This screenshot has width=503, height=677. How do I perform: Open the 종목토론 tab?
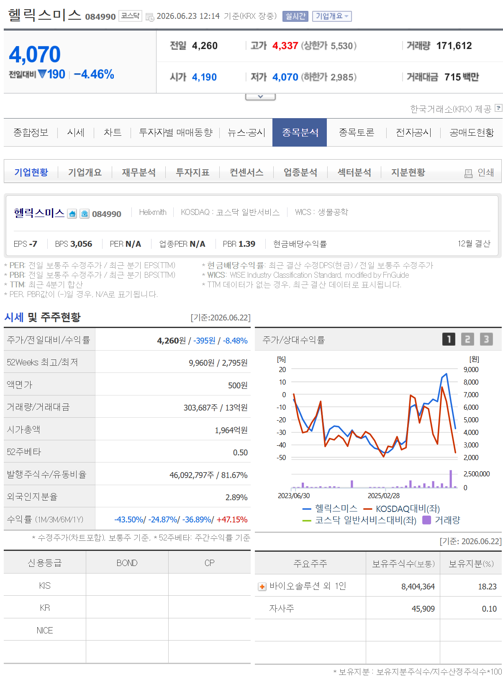click(357, 132)
